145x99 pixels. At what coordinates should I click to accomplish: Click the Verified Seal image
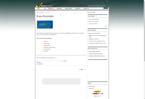point(97,96)
